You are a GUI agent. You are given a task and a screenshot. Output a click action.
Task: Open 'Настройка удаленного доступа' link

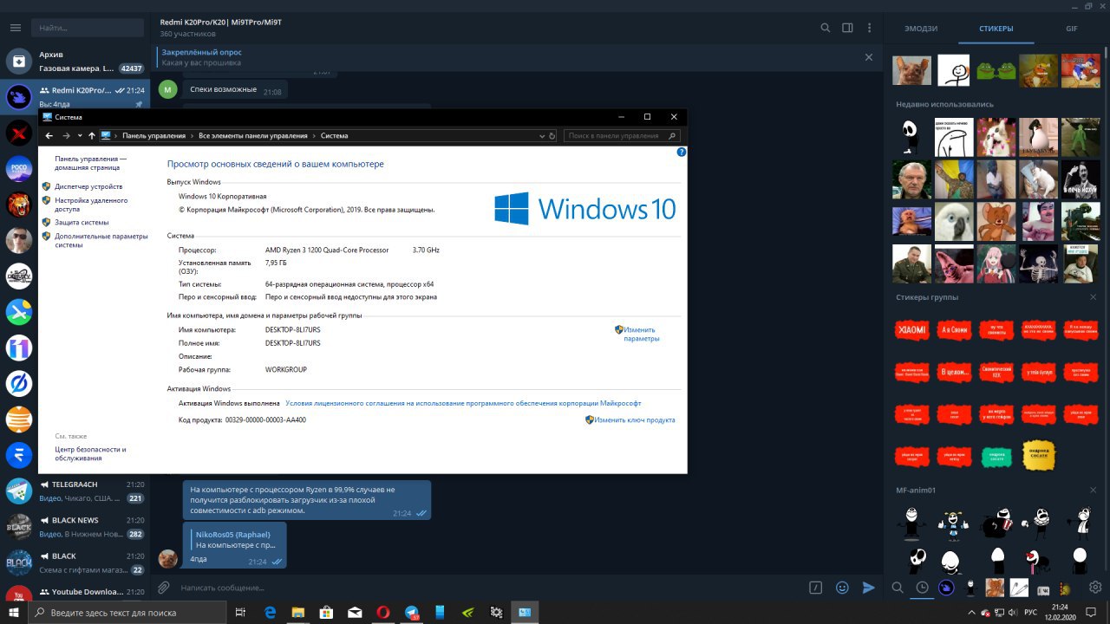(x=91, y=205)
